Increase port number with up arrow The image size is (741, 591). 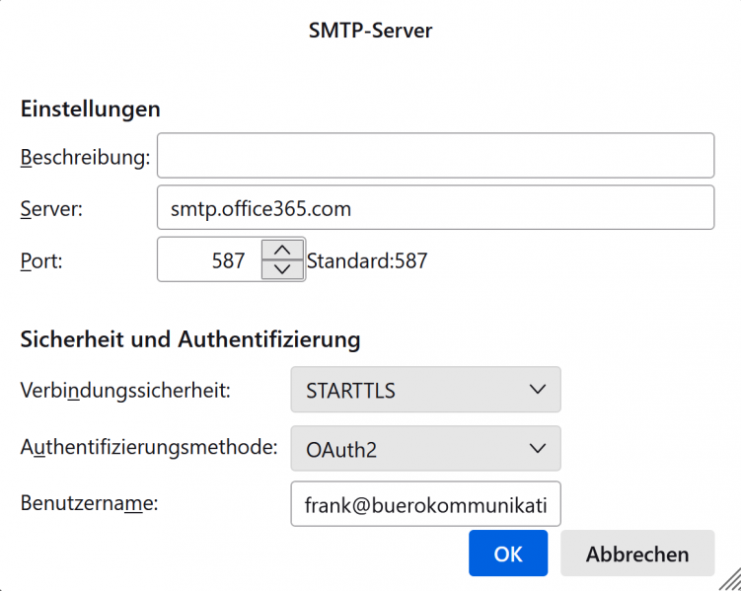282,250
